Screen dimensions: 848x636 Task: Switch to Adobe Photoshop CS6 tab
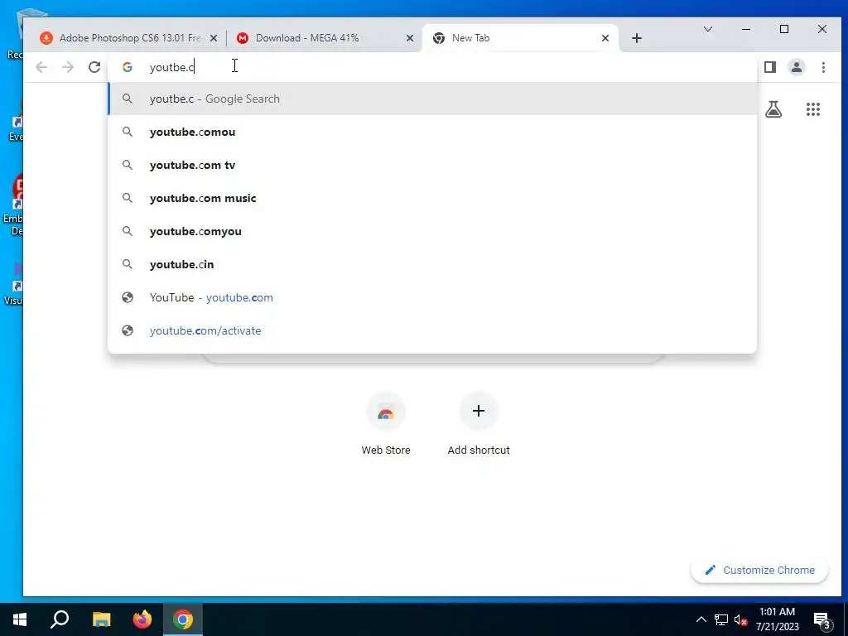(x=128, y=38)
